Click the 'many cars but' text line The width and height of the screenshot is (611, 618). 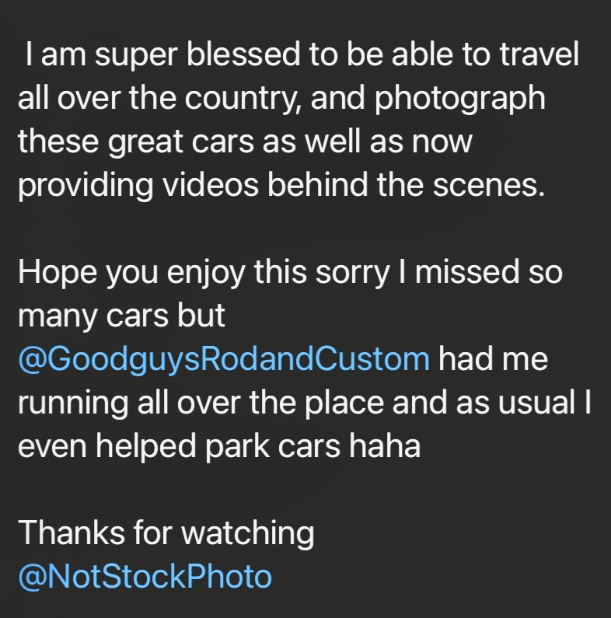pyautogui.click(x=121, y=316)
